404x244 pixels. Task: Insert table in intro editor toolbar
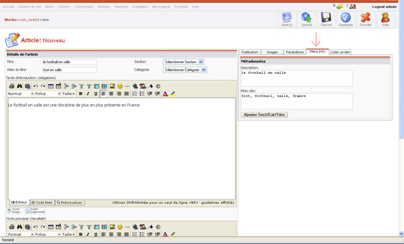click(51, 86)
